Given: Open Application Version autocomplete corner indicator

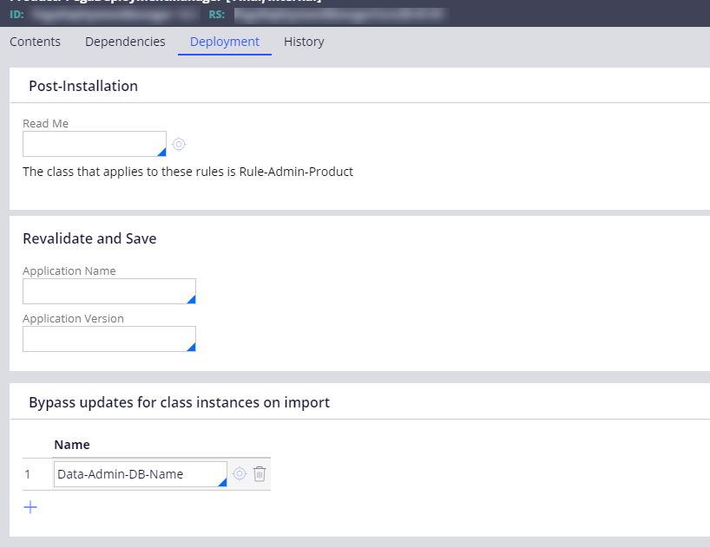Looking at the screenshot, I should 191,347.
